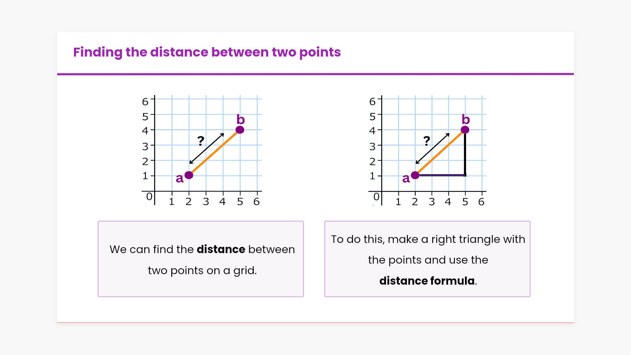Click x-axis label 6 on the right graph
Screen dimensions: 631x355
click(x=481, y=202)
